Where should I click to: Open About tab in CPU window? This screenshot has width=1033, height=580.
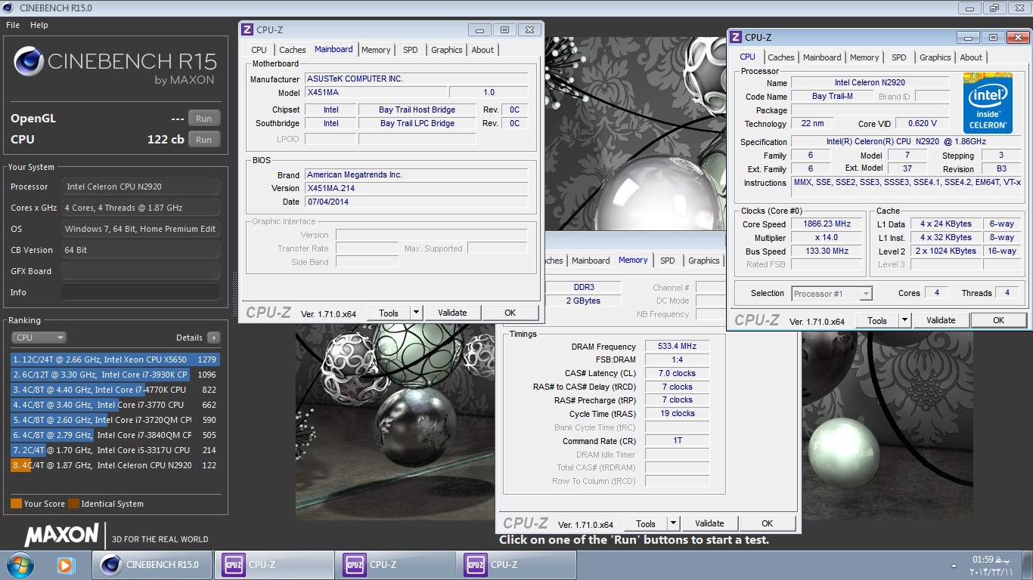pos(971,57)
